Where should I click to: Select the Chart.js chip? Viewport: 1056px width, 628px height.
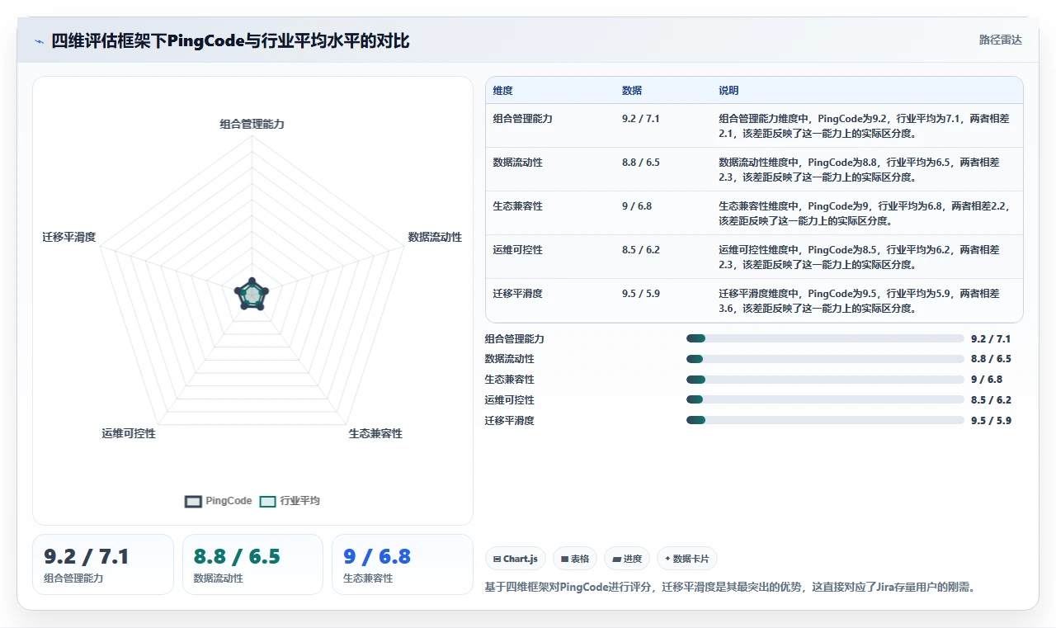tap(516, 559)
